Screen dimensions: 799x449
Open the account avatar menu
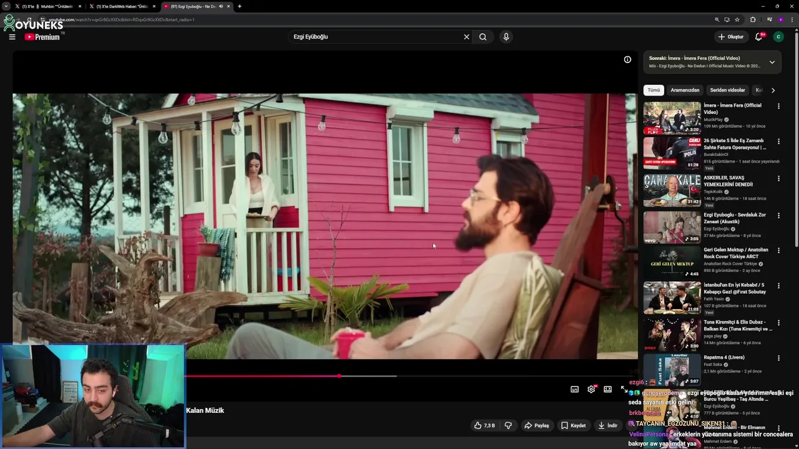(x=778, y=37)
